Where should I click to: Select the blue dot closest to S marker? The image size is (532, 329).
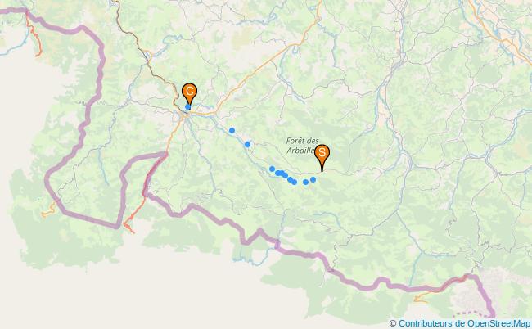click(x=313, y=179)
